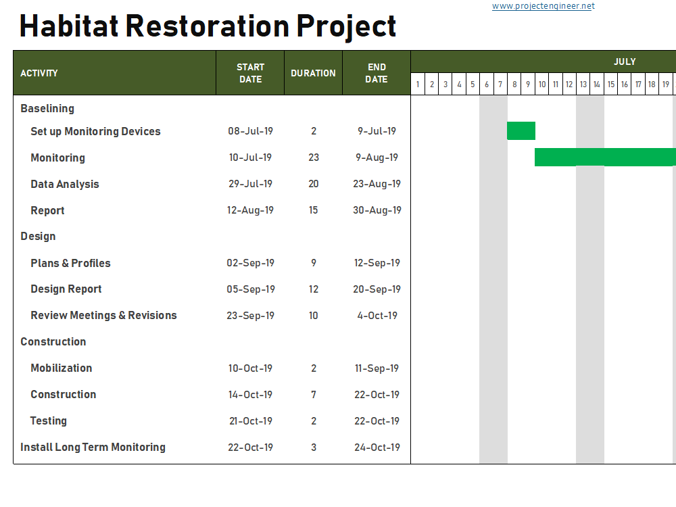Screen dimensions: 676x507
Task: Select the 24-Oct-19 end date cell
Action: tap(377, 448)
